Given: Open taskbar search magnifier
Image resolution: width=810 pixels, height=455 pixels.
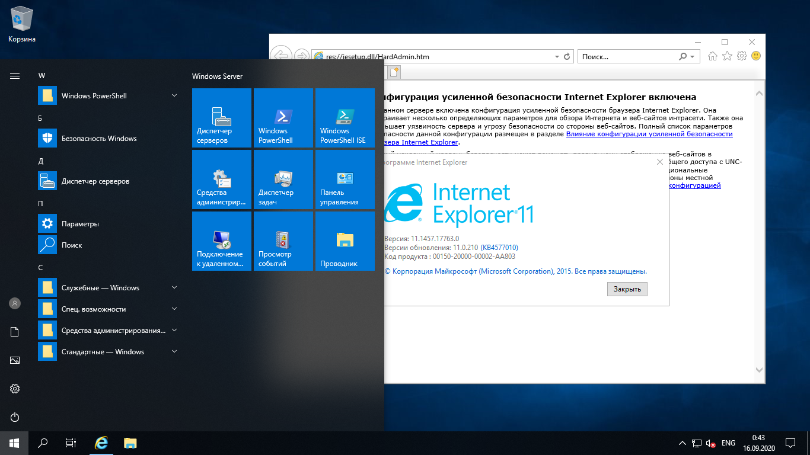Looking at the screenshot, I should pos(43,443).
